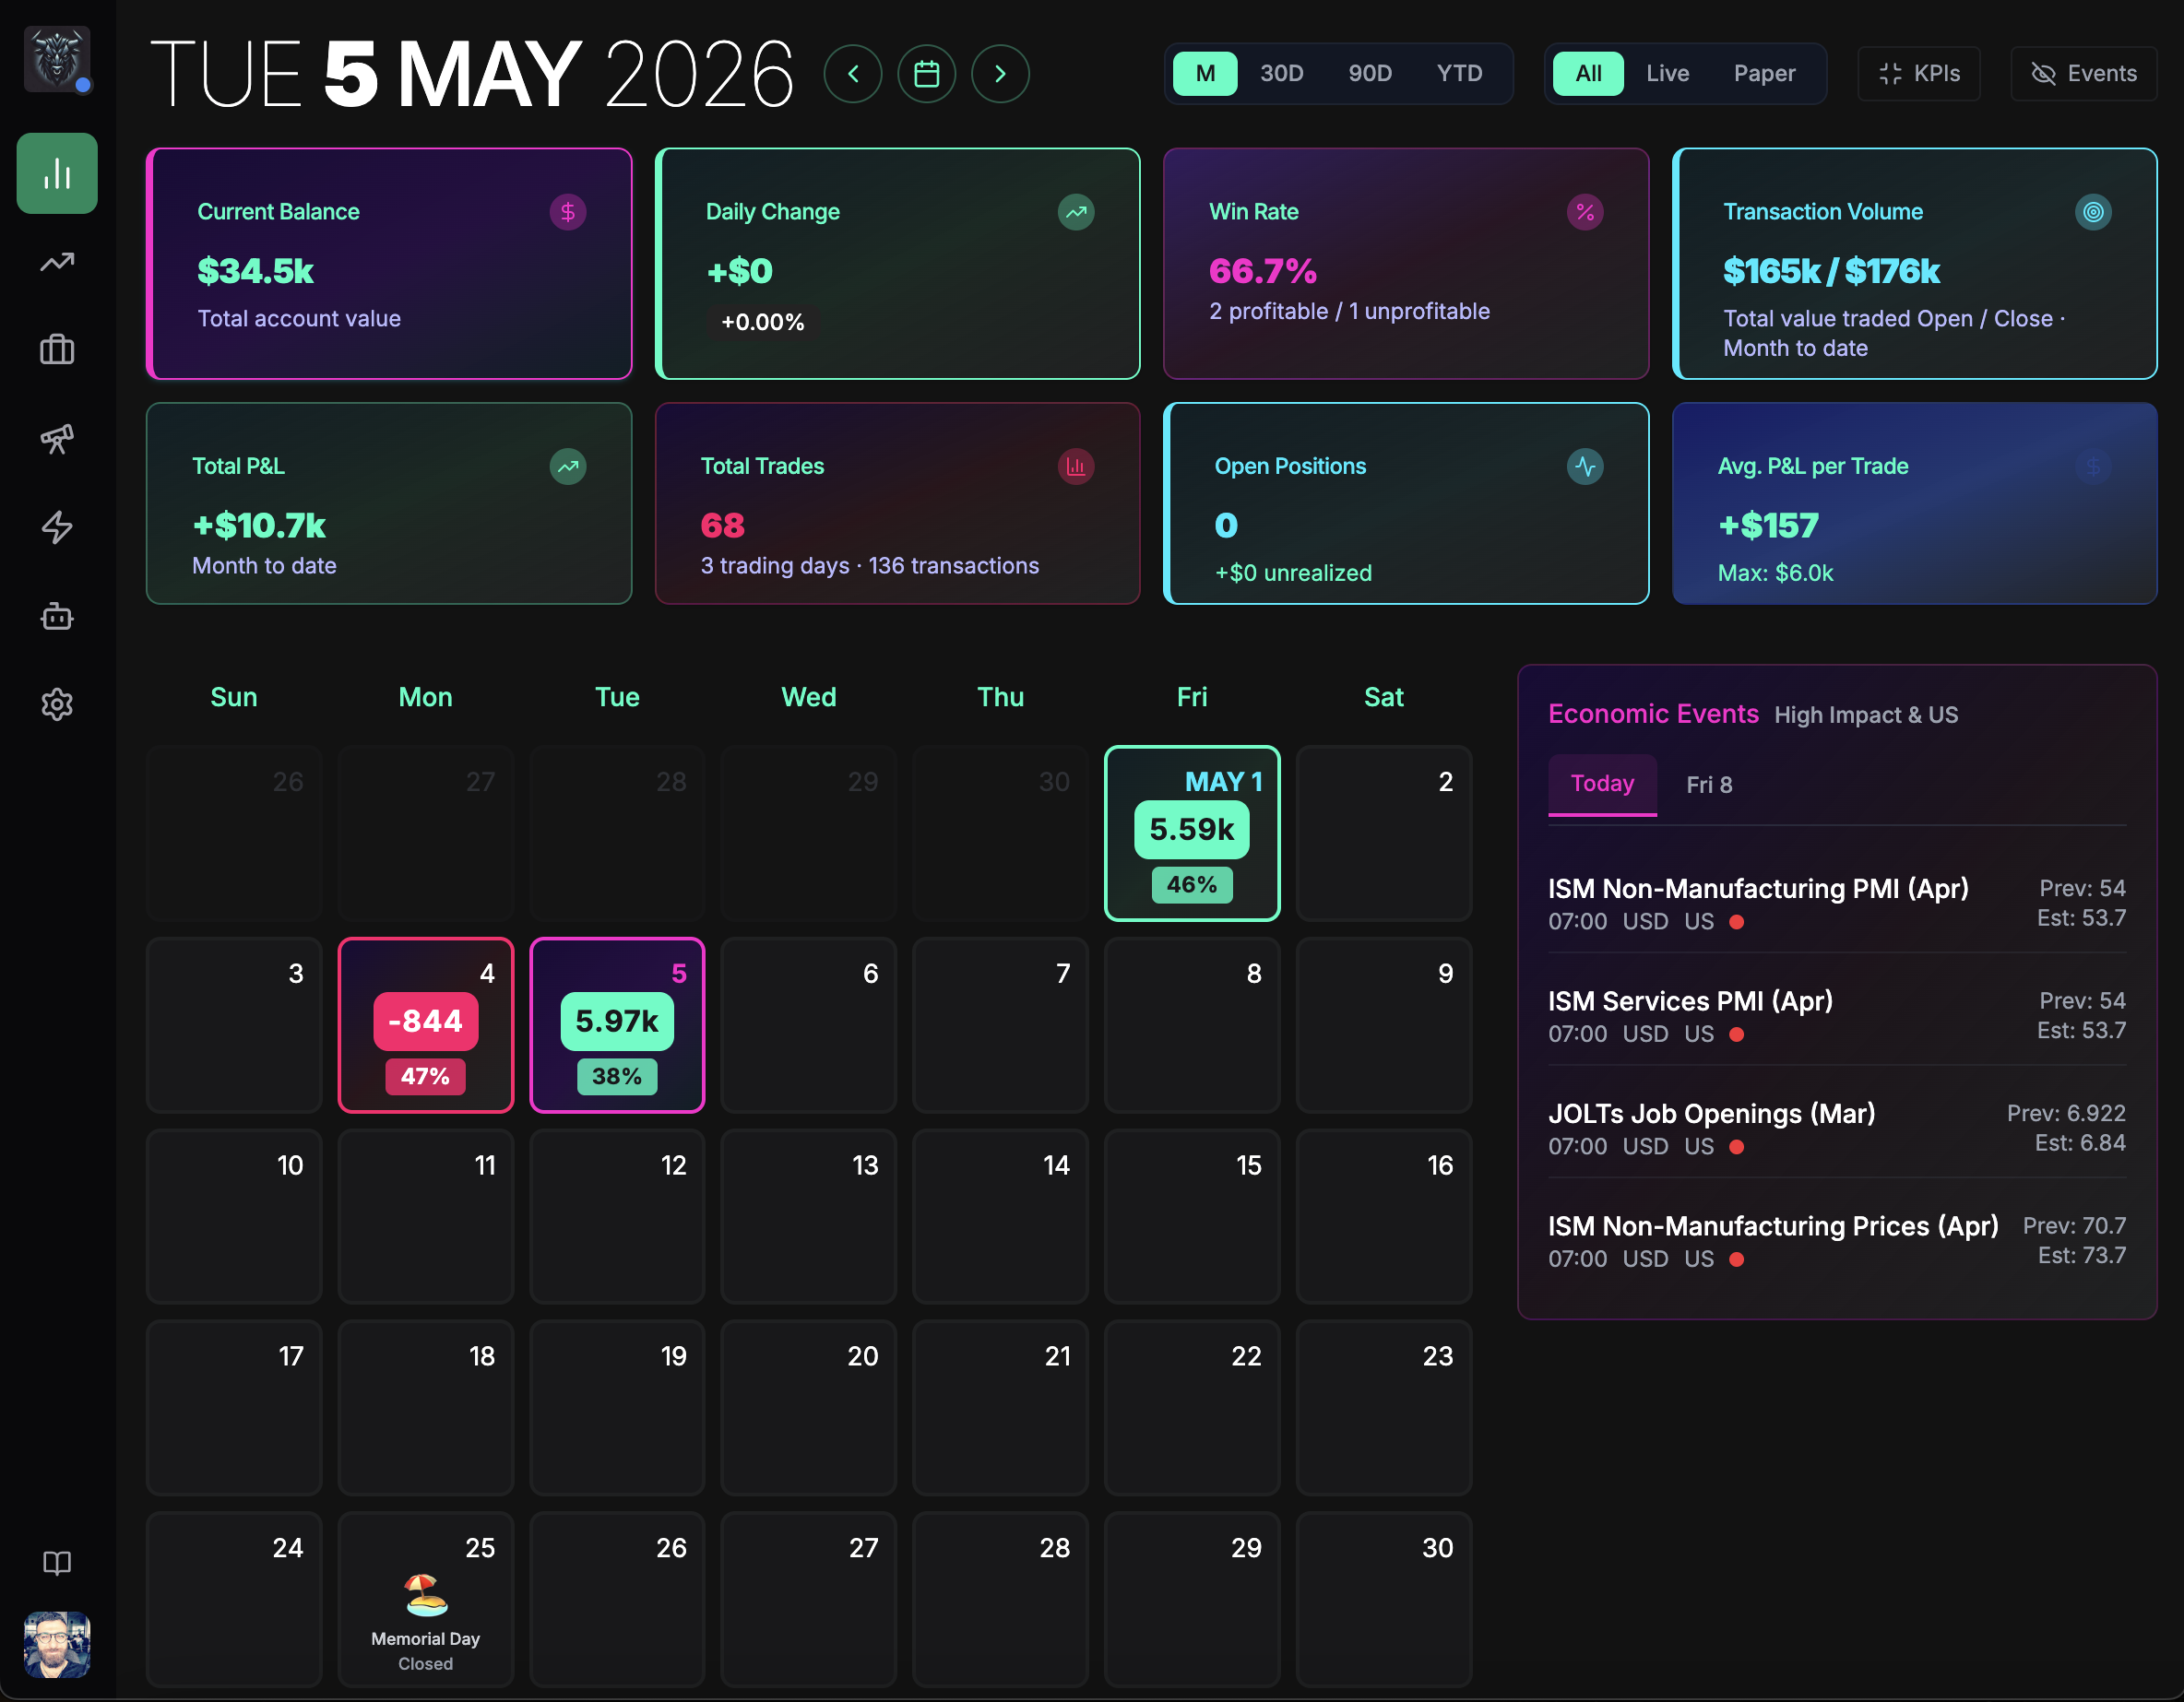
Task: Click the red impact dot for ISM Services PMI
Action: (1737, 1034)
